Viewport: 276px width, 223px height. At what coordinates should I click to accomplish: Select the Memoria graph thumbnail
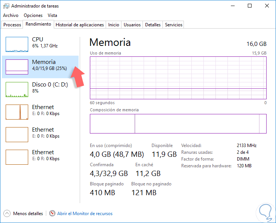pos(17,67)
